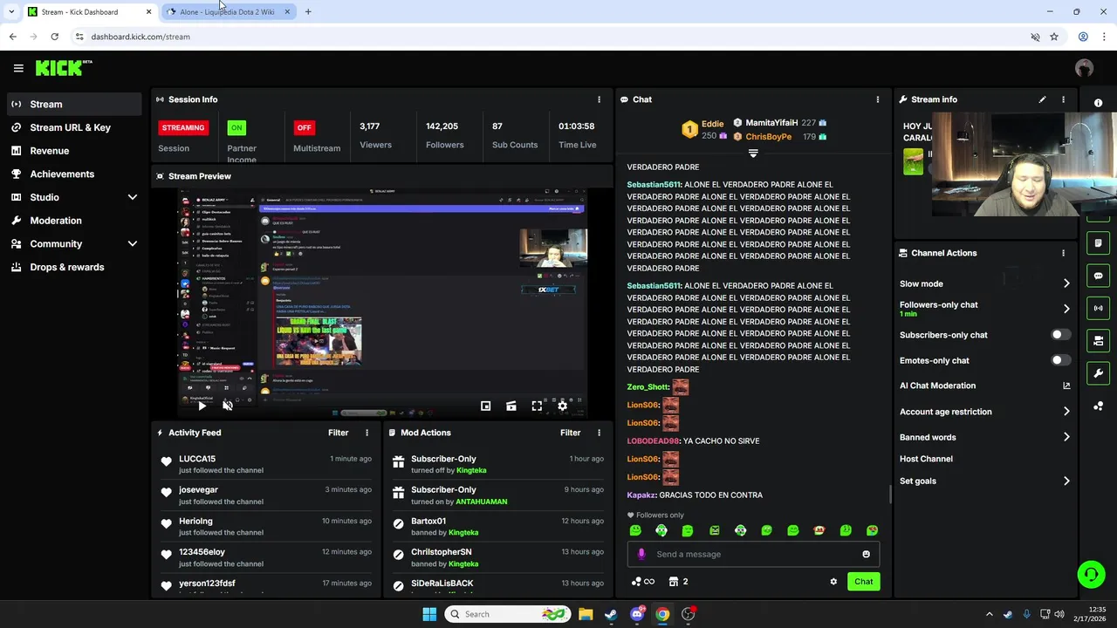This screenshot has width=1117, height=628.
Task: Expand Account age restriction settings
Action: click(x=1066, y=412)
